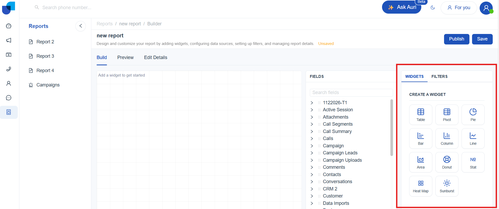Expand the Campaign Leads field group
The height and width of the screenshot is (209, 499).
point(312,153)
